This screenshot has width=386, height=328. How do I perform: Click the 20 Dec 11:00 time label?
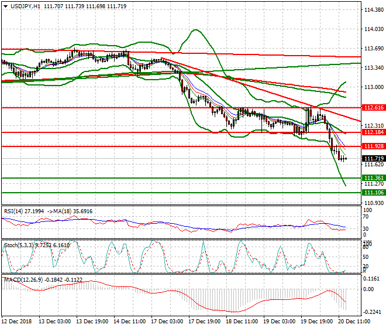coord(353,322)
